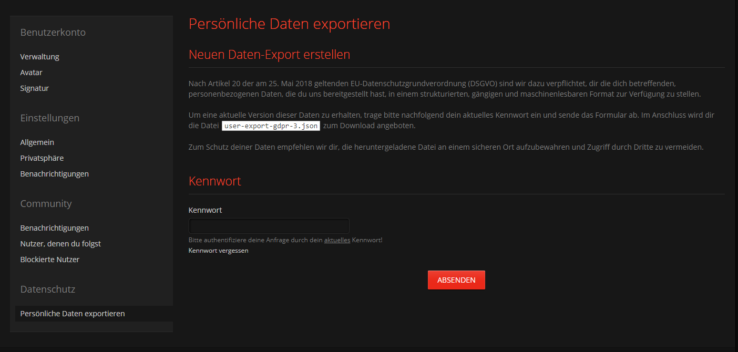Viewport: 738px width, 352px height.
Task: Click the user-export-gdpr-3.json file name
Action: pos(271,126)
